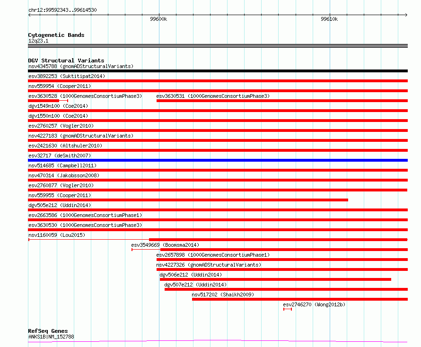This screenshot has height=347, width=421.
Task: Select gene ANKS1B|NM_152788 label
Action: tap(51, 337)
